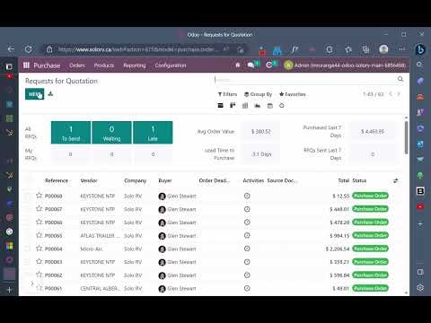Image resolution: width=431 pixels, height=323 pixels.
Task: Open the browser sidebar settings gear
Action: coord(420,287)
